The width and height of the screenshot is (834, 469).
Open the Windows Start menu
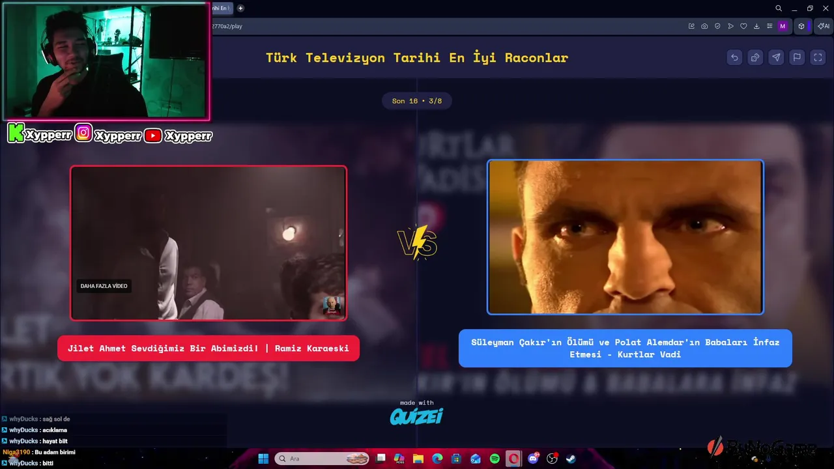(x=263, y=459)
